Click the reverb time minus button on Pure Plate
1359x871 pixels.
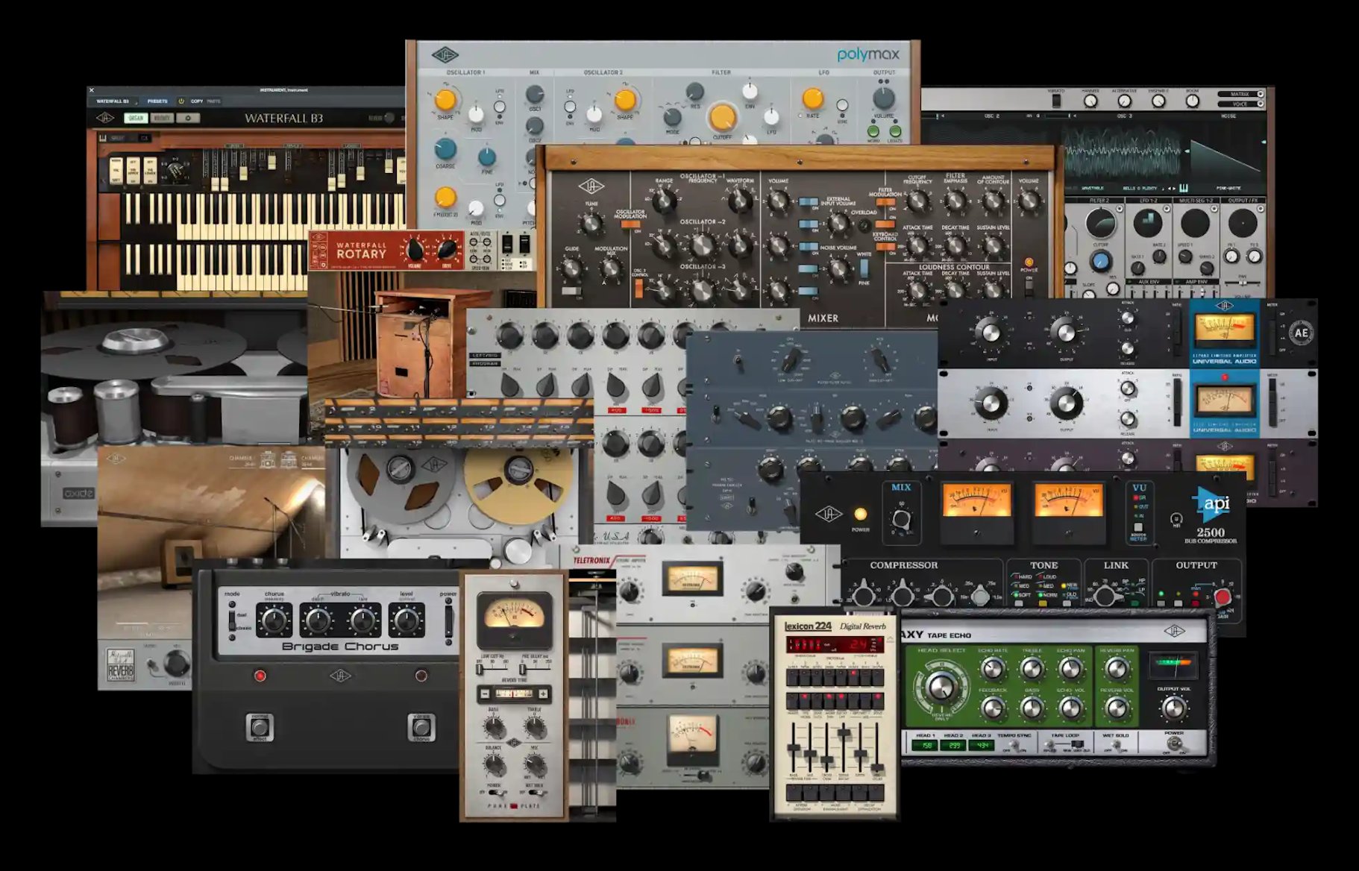[x=483, y=694]
